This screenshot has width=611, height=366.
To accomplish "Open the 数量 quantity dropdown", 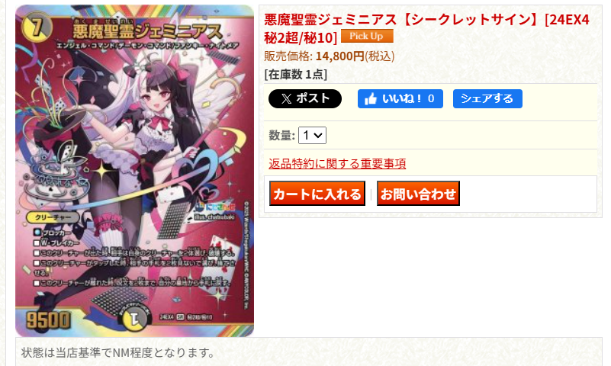I will pos(312,136).
